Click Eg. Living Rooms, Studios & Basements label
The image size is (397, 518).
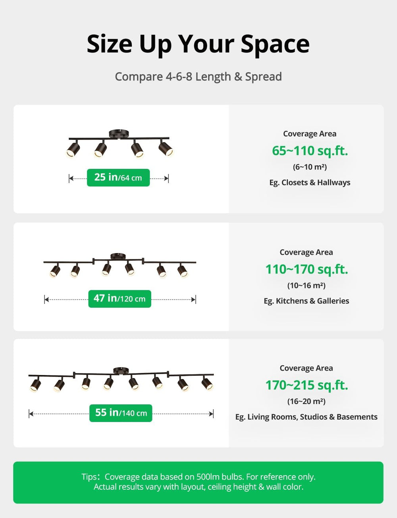click(306, 417)
